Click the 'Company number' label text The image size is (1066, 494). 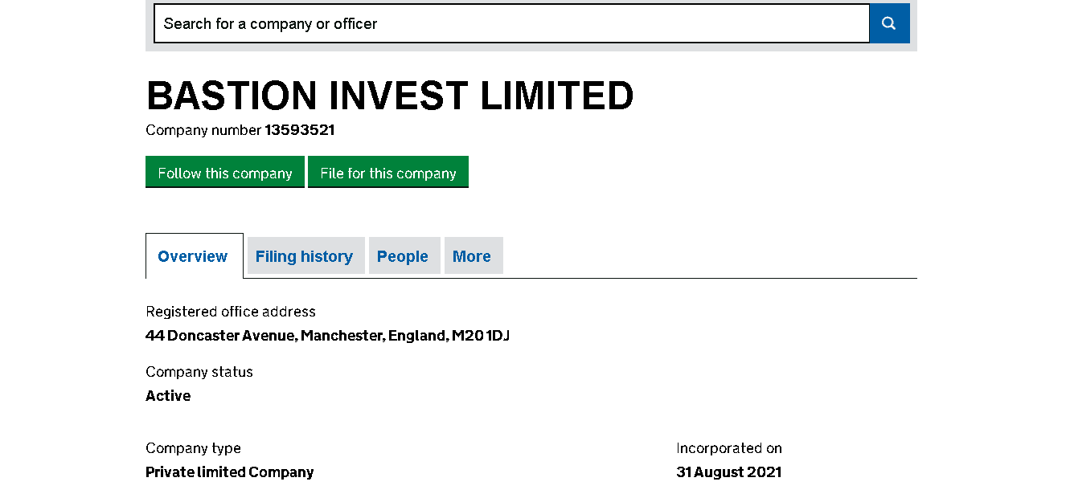tap(203, 130)
